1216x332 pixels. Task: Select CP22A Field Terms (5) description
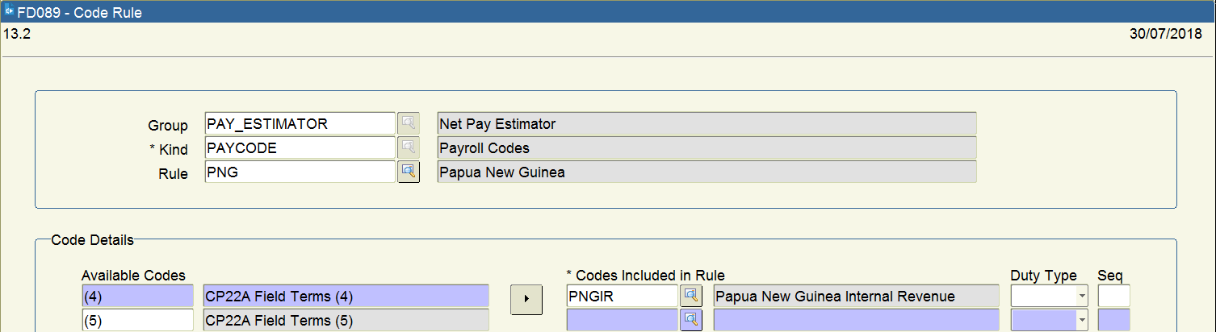coord(346,320)
